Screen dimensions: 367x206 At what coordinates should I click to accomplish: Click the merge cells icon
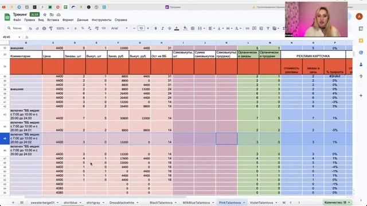[200, 28]
